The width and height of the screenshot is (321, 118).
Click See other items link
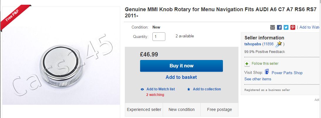(x=258, y=79)
